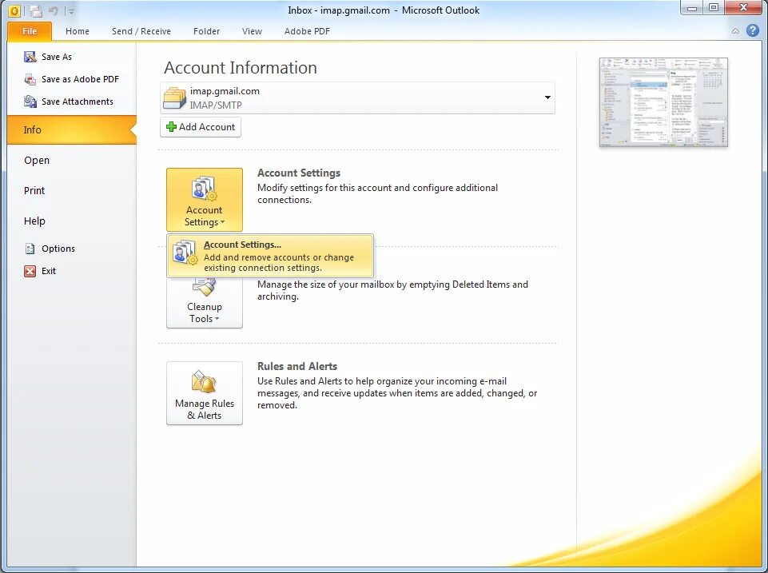The height and width of the screenshot is (573, 768).
Task: Click the "IMAP/SMTP" account type text
Action: pos(216,105)
